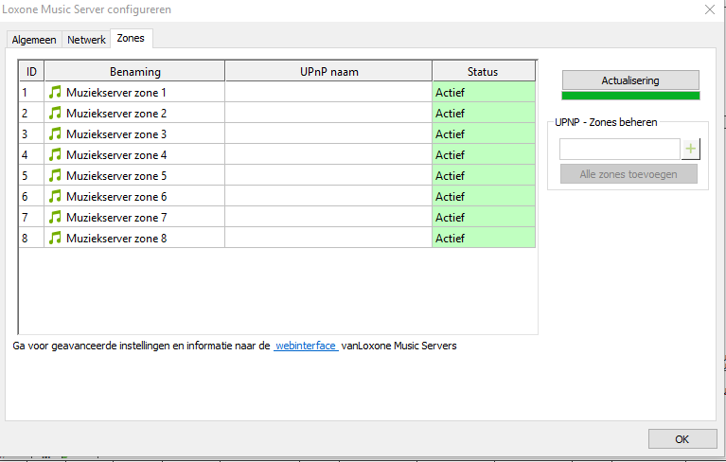Click the Actief status of zone 5

point(484,176)
